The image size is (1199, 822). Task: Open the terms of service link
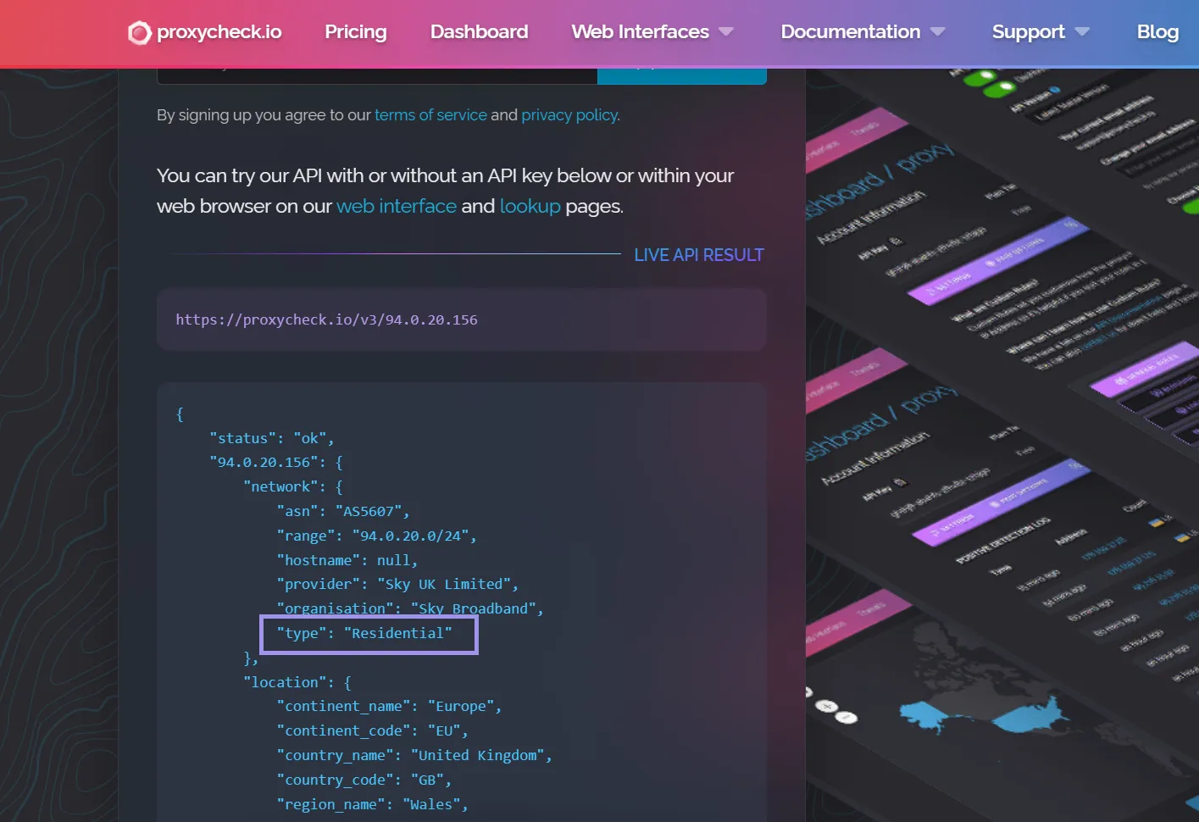(430, 115)
